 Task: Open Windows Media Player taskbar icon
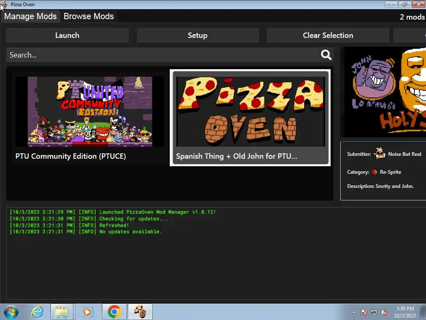coord(87,312)
